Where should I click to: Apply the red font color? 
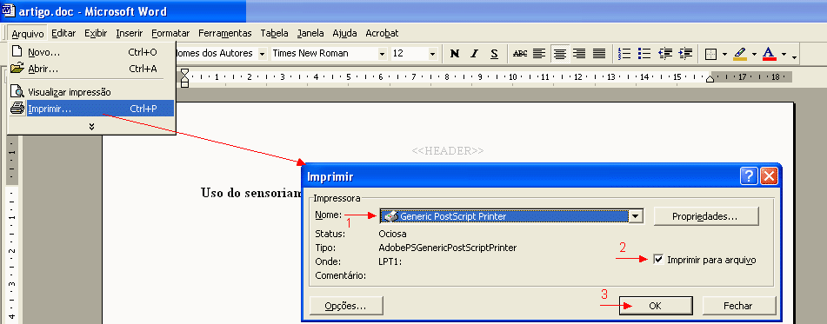point(769,53)
